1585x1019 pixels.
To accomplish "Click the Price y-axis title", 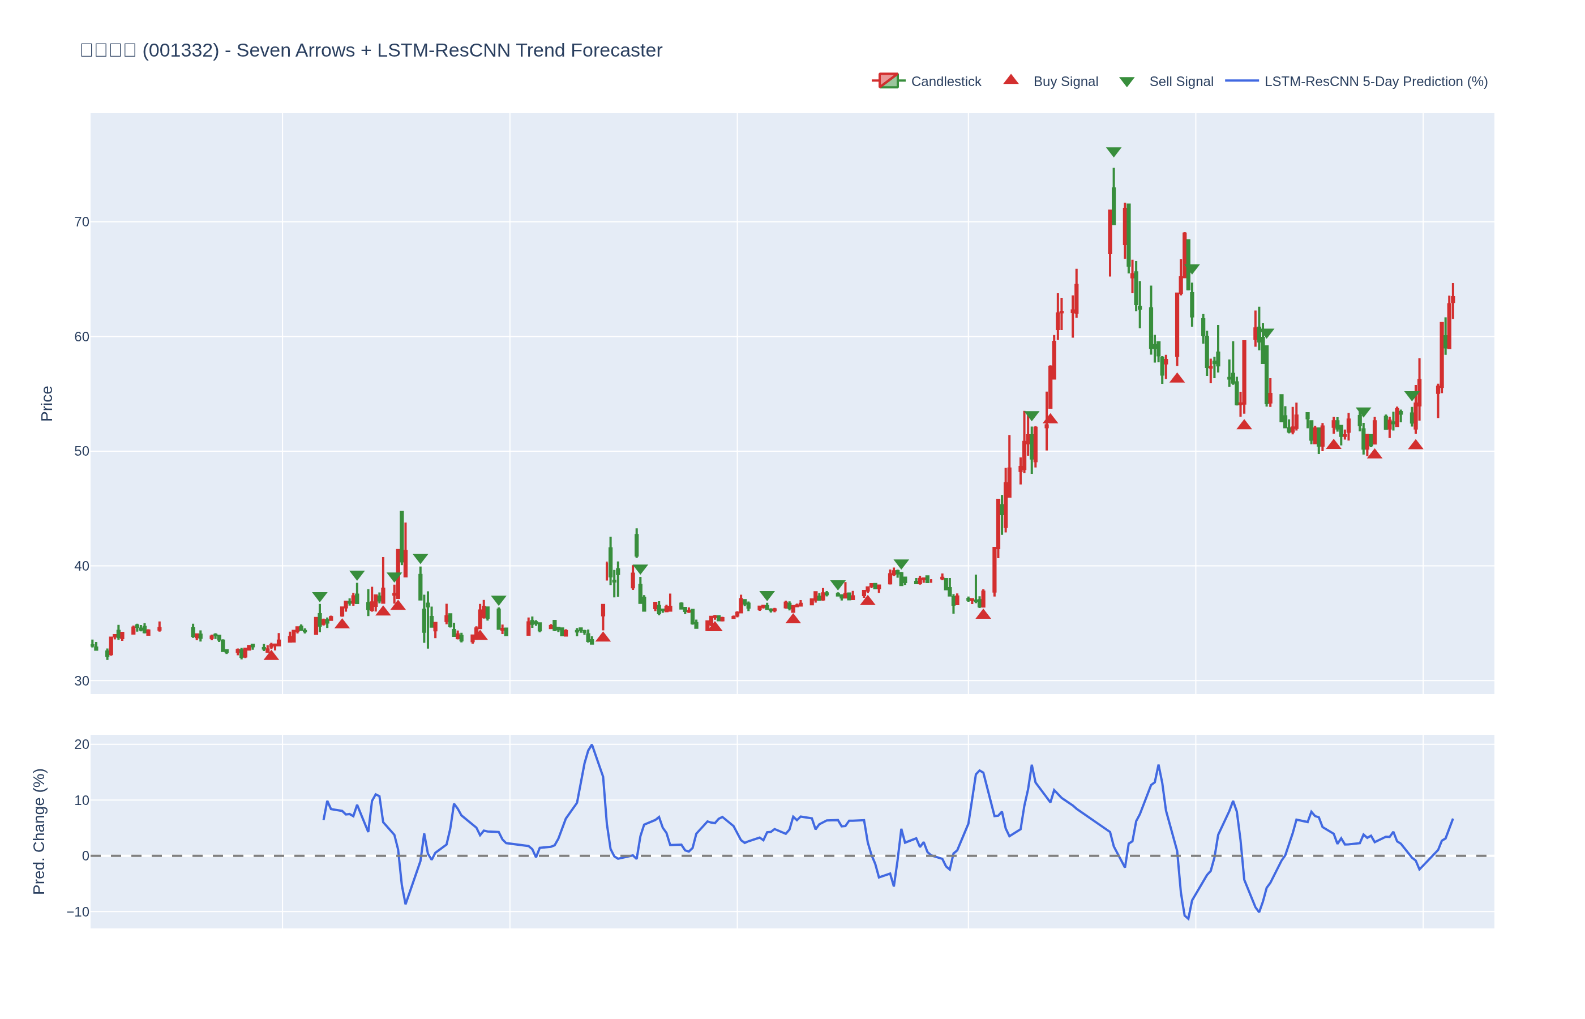I will point(46,404).
